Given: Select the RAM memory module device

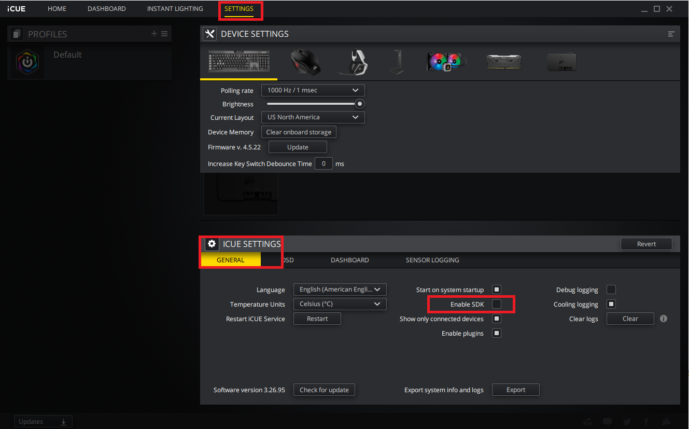Looking at the screenshot, I should click(x=504, y=62).
